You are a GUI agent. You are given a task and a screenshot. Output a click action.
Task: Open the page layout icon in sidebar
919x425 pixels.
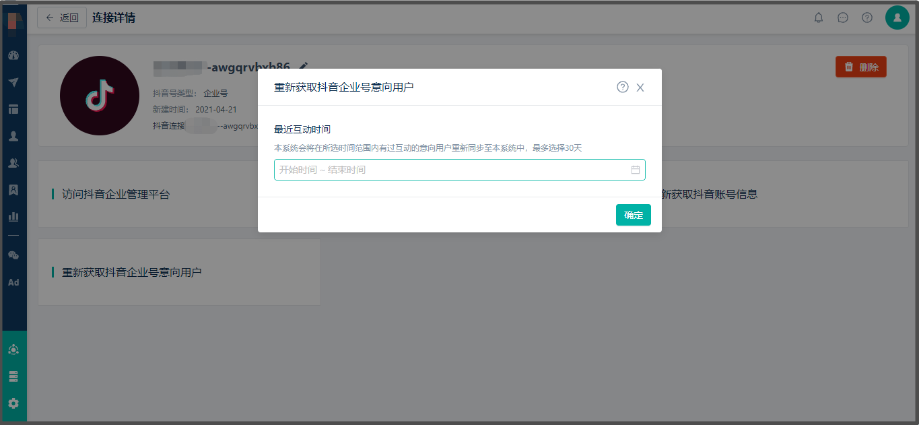coord(13,109)
